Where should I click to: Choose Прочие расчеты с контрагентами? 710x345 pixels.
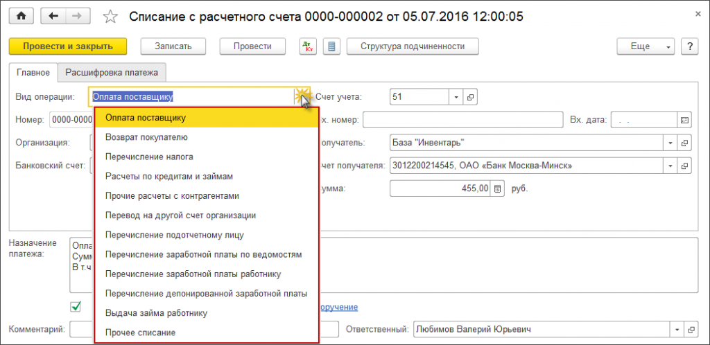point(206,196)
